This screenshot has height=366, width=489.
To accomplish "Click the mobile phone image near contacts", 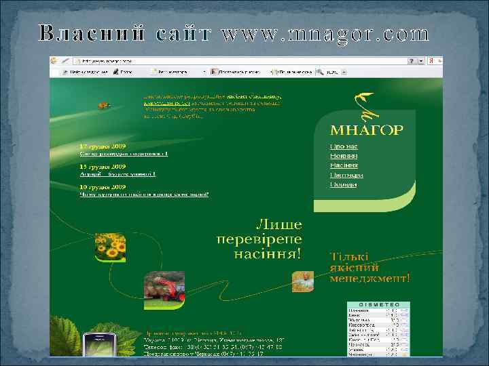I will [x=99, y=344].
